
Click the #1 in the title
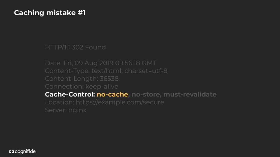(81, 13)
